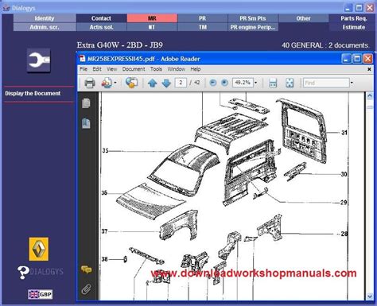
Task: Go to next page with down arrow
Action: 166,83
